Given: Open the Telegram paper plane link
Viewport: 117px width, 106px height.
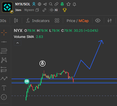Looking at the screenshot, I should click(x=45, y=4).
